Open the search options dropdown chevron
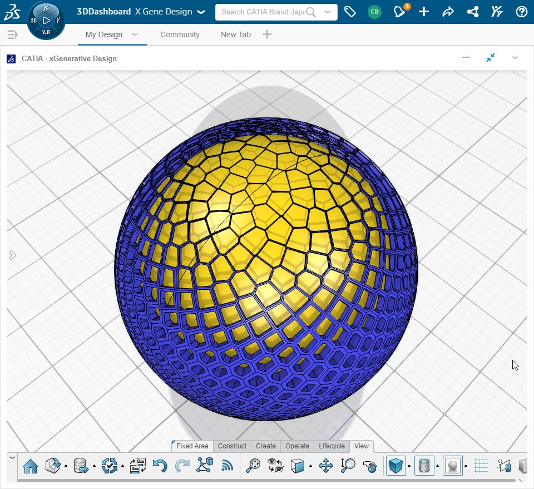The image size is (534, 489). point(327,12)
